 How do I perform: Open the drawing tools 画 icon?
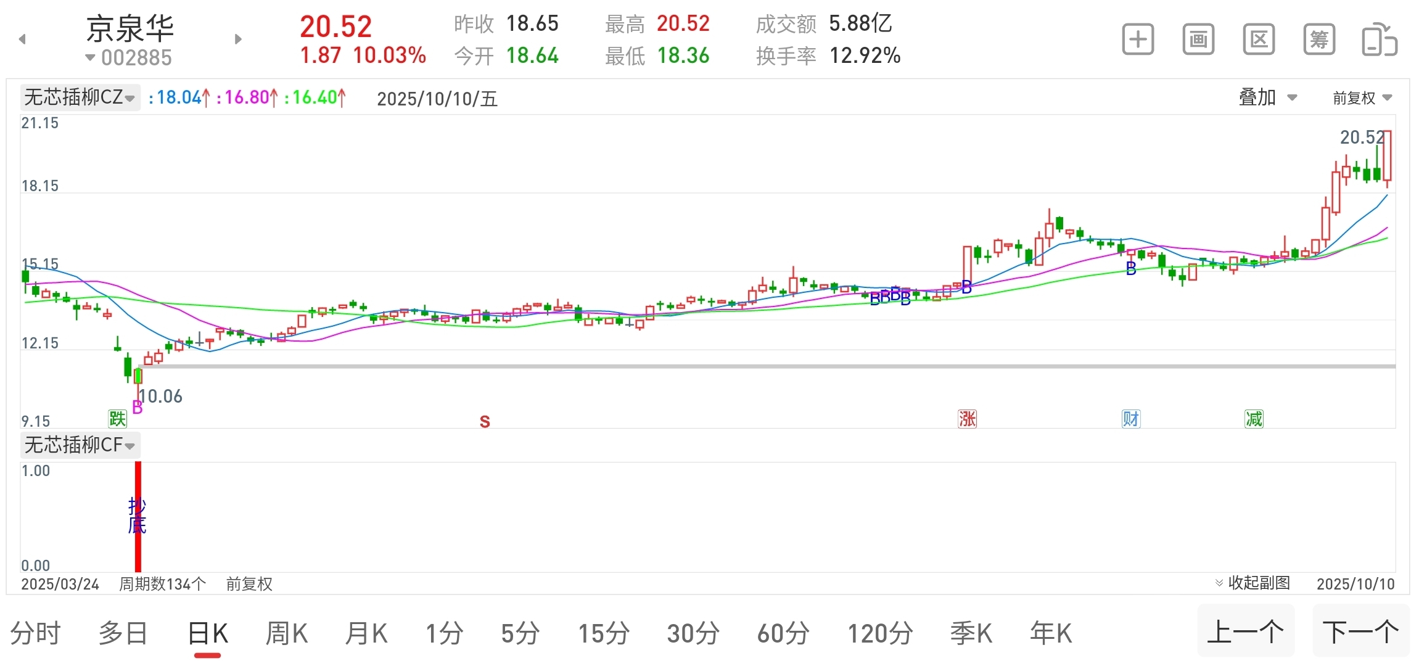pos(1198,40)
